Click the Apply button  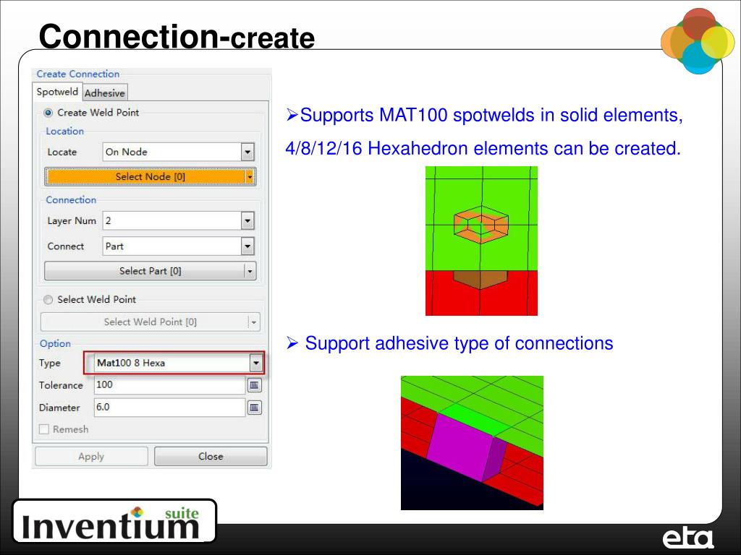click(x=91, y=457)
